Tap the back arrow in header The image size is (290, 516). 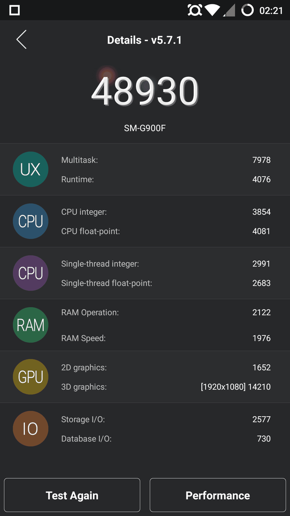coord(21,40)
